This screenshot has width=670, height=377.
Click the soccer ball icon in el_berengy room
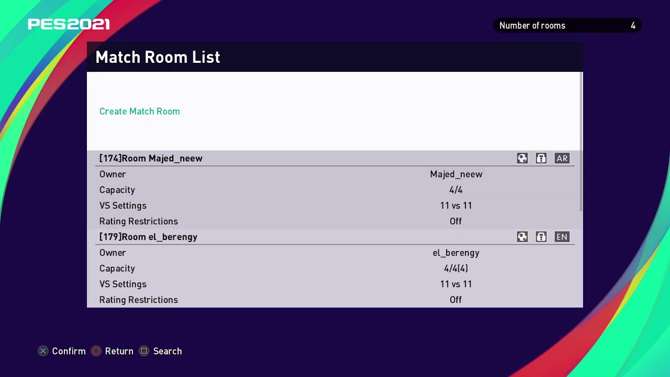point(522,237)
